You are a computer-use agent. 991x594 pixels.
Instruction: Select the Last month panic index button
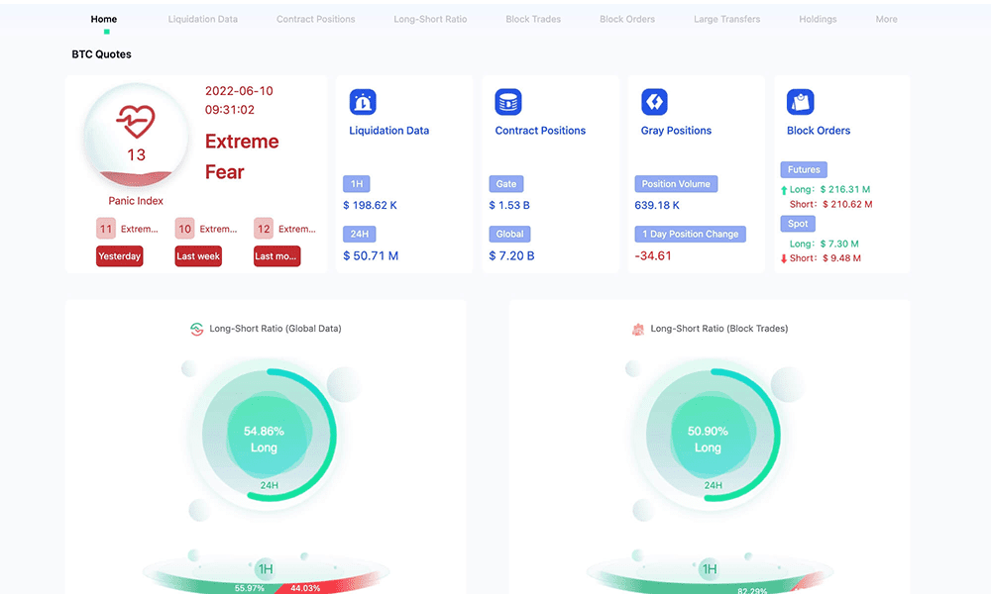click(276, 256)
